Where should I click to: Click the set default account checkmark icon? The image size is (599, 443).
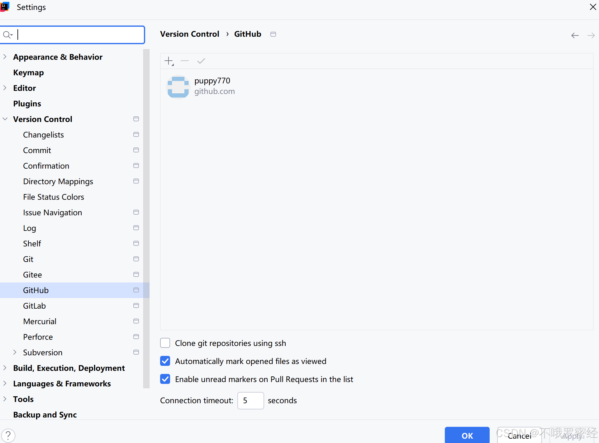(x=201, y=61)
